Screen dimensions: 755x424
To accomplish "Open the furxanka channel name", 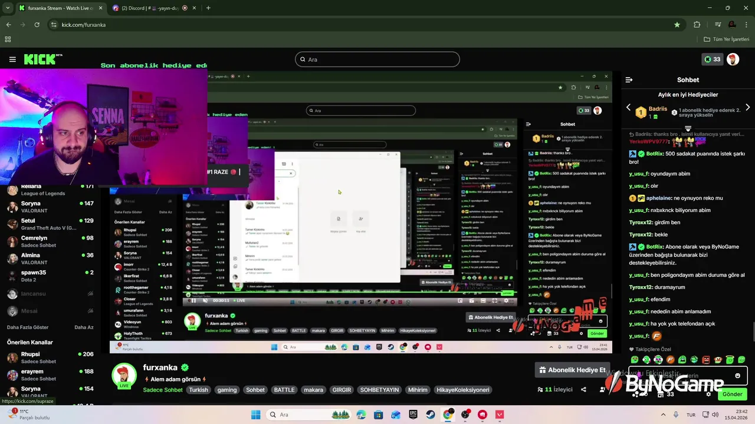I will 160,367.
